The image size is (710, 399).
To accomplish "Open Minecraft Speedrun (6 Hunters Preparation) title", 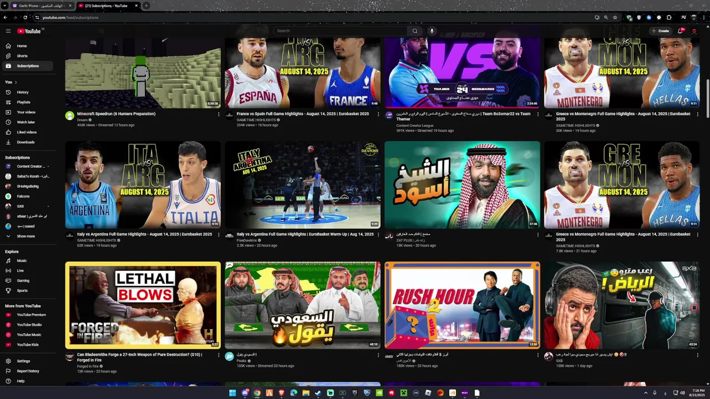I will tap(116, 114).
